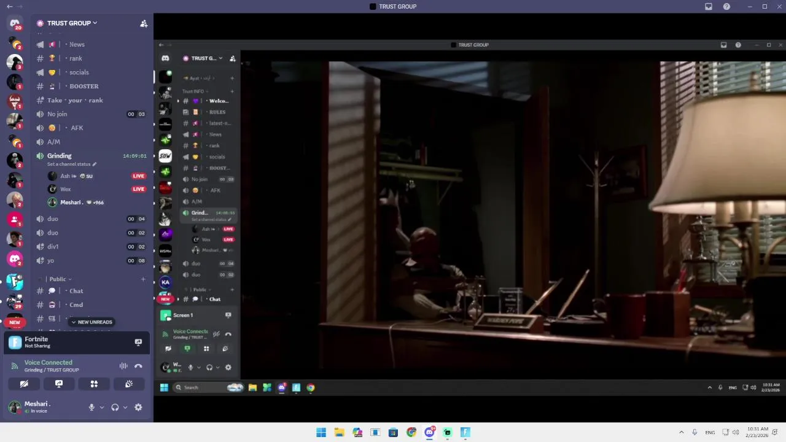Screen dimensions: 786x442
Task: Open the TRUST GROUP server dropdown menu
Action: point(72,23)
